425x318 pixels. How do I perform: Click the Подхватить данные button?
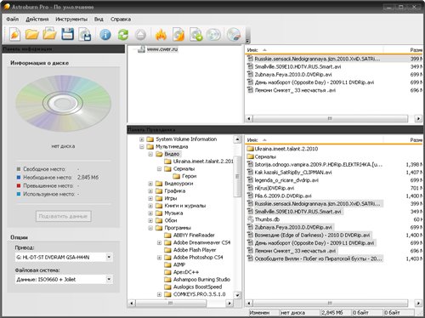(63, 216)
